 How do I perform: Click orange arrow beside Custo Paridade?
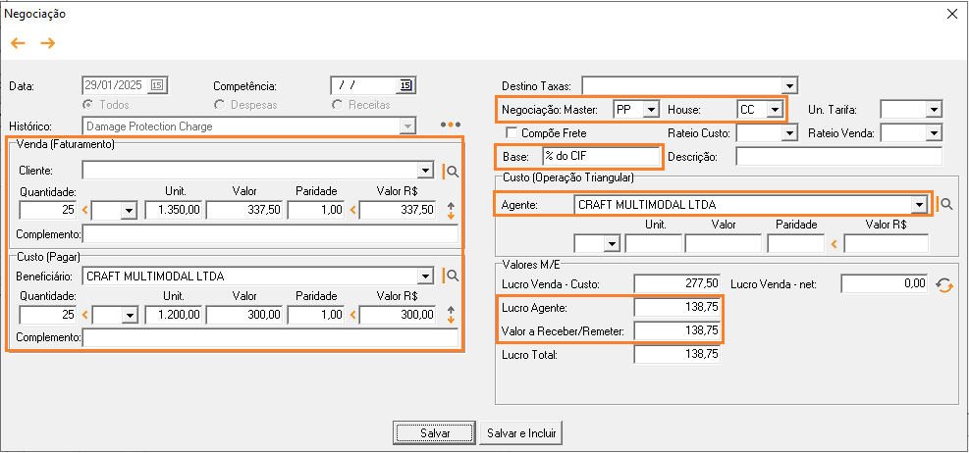[x=352, y=316]
